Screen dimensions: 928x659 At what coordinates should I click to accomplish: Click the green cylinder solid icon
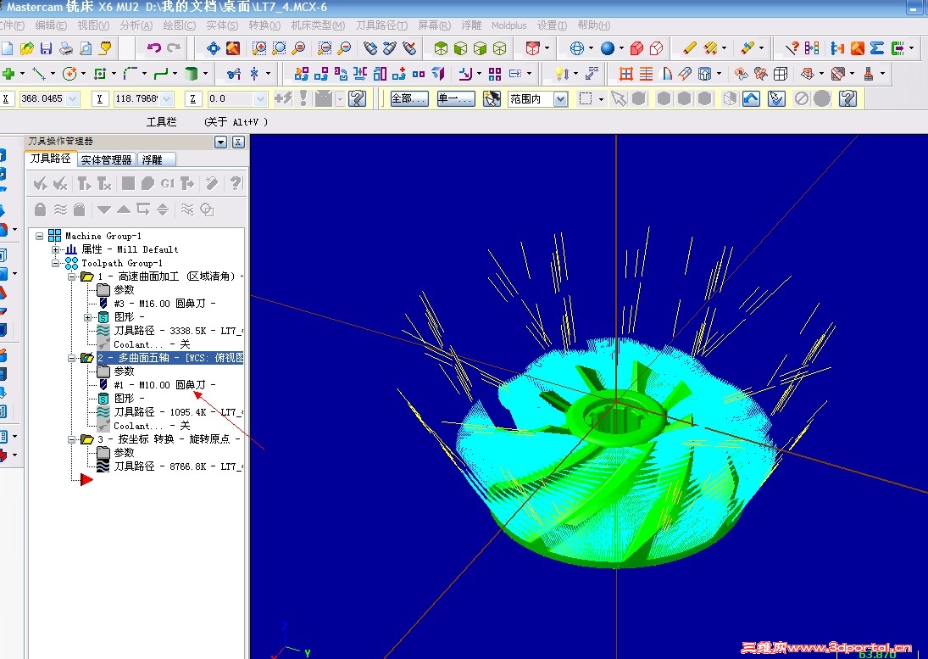click(191, 74)
